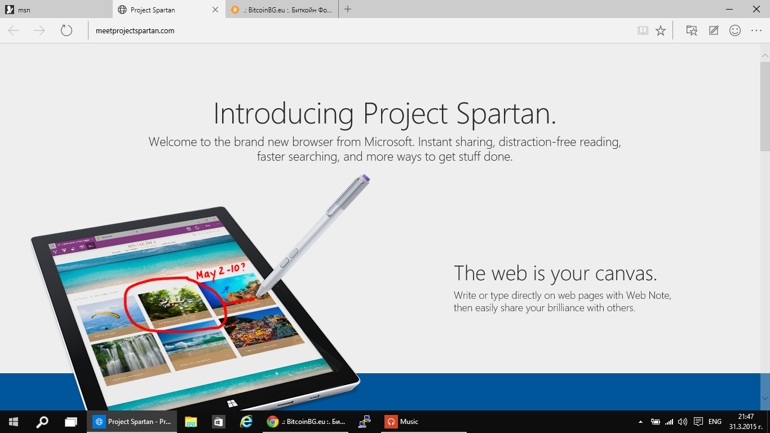Open Action Center notifications icon
770x433 pixels.
[698, 422]
